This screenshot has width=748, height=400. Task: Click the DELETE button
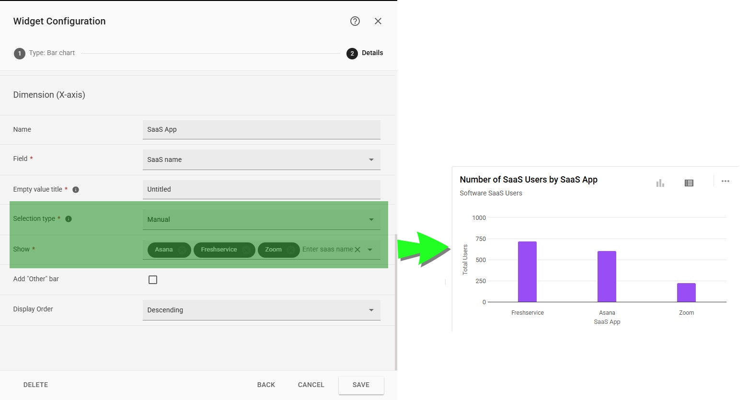point(36,385)
